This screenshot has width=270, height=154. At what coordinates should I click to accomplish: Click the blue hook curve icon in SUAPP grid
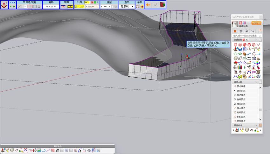pyautogui.click(x=258, y=54)
